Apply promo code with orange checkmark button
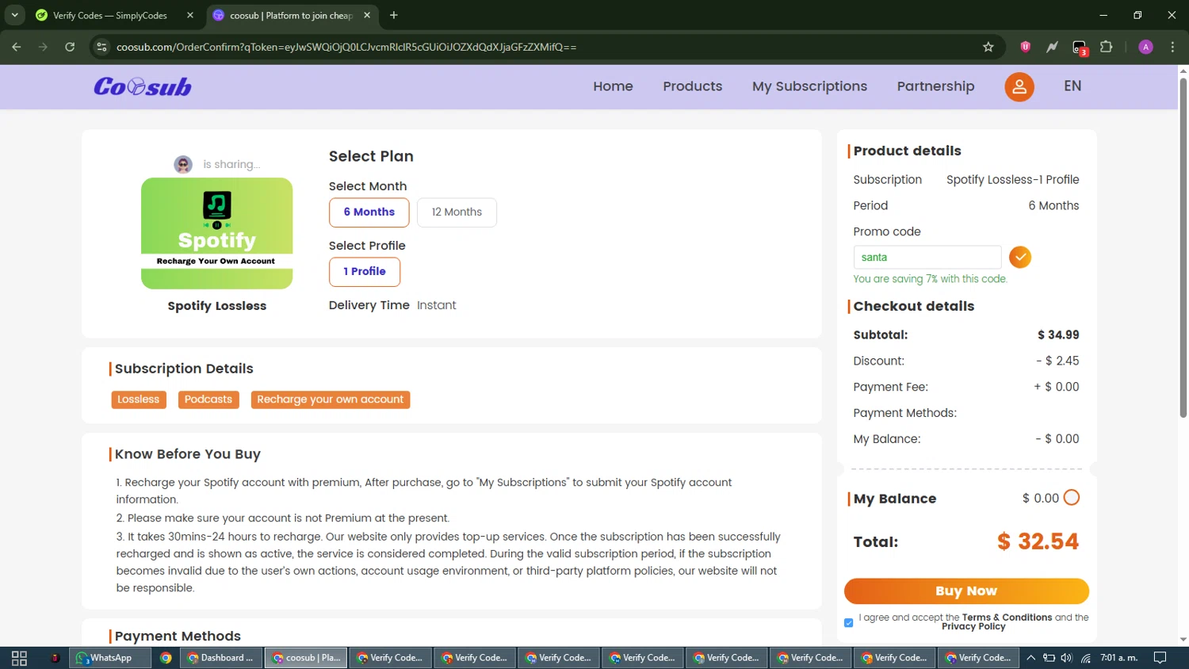1189x669 pixels. (1020, 257)
